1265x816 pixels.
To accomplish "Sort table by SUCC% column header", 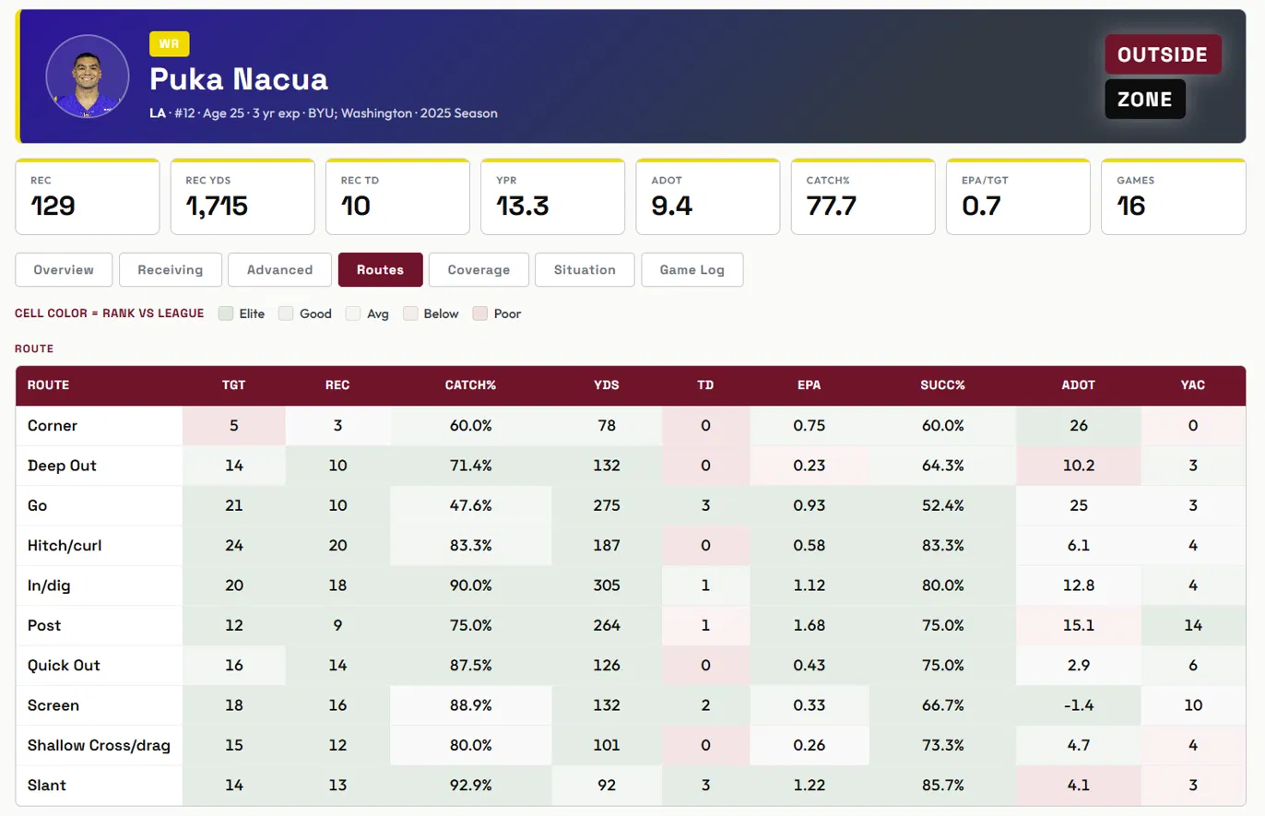I will [942, 385].
